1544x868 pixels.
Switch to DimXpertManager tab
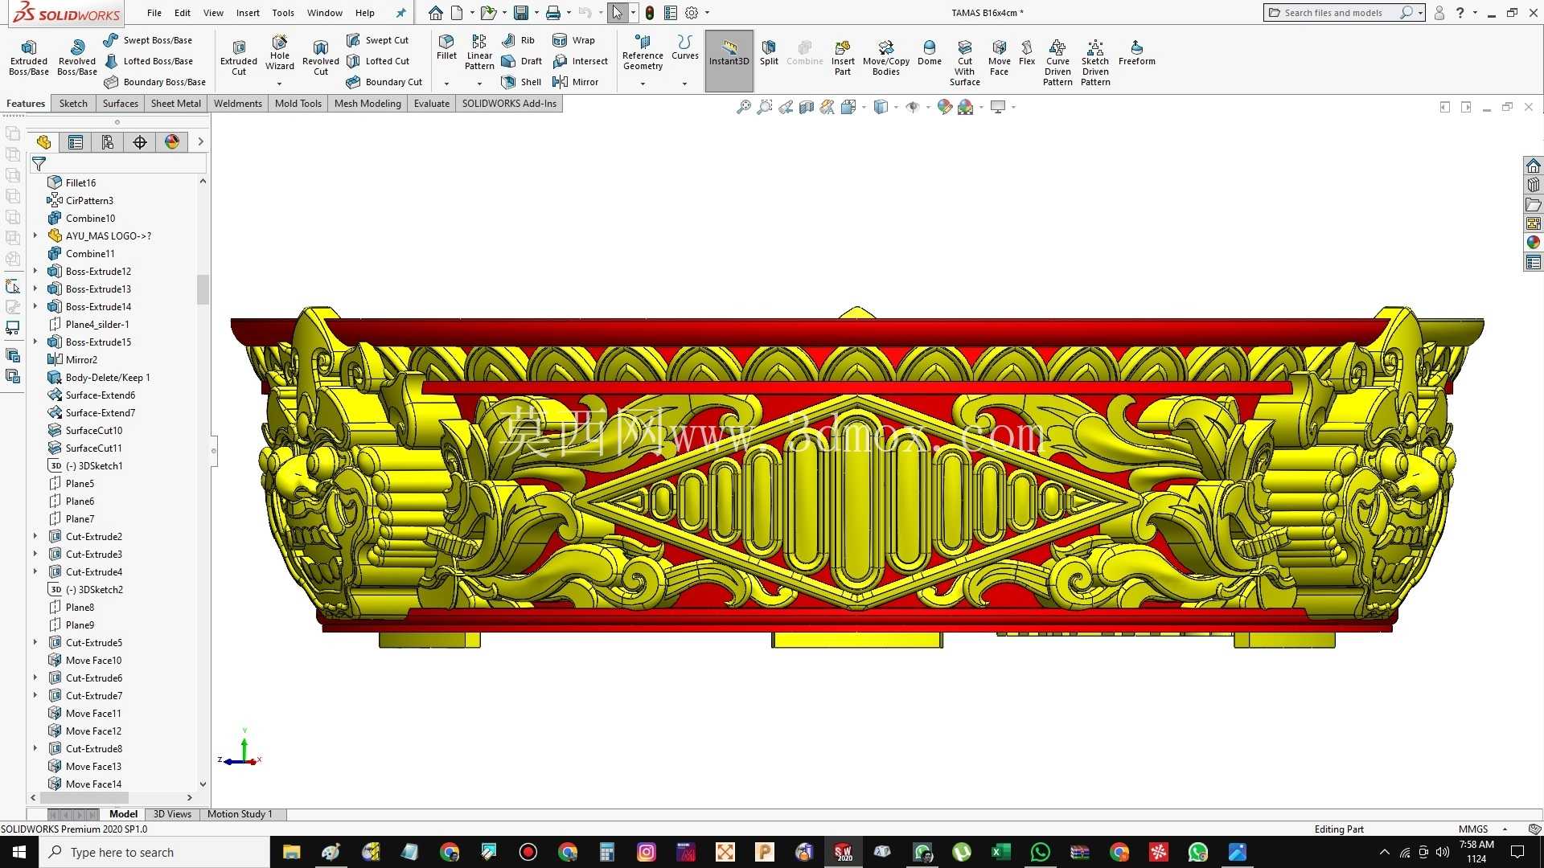[x=140, y=142]
